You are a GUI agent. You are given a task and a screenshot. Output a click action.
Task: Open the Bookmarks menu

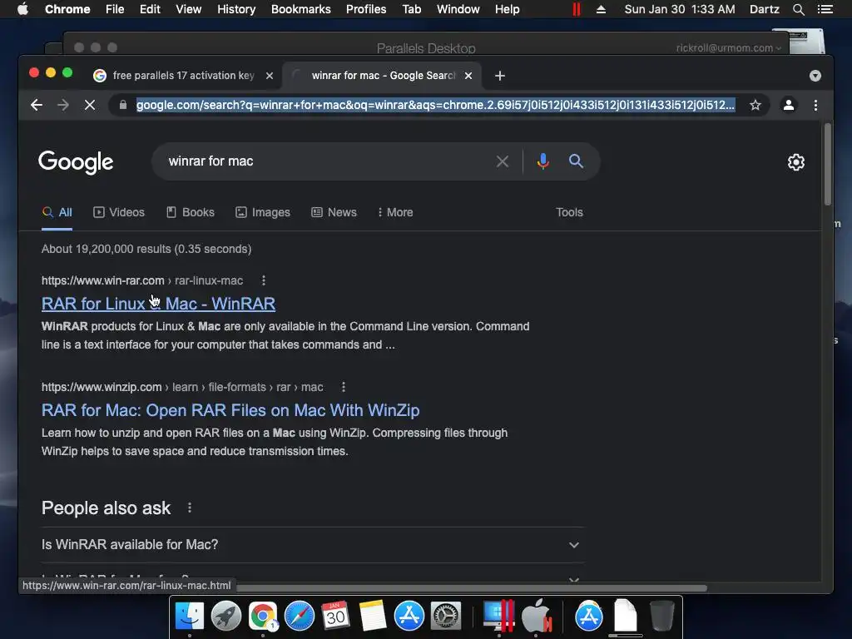click(x=301, y=9)
